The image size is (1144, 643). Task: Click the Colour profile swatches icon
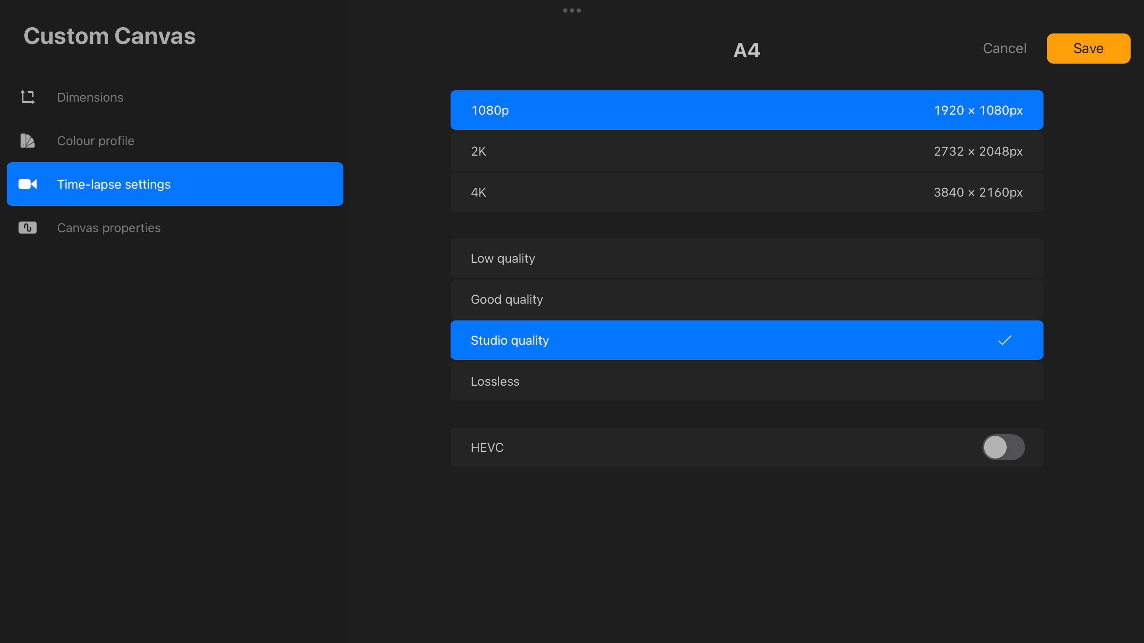[x=27, y=141]
